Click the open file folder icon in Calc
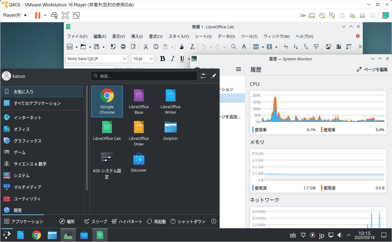Image resolution: width=392 pixels, height=242 pixels. 83,47
